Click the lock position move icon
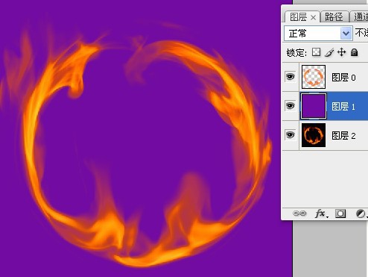This screenshot has width=368, height=277. (342, 52)
